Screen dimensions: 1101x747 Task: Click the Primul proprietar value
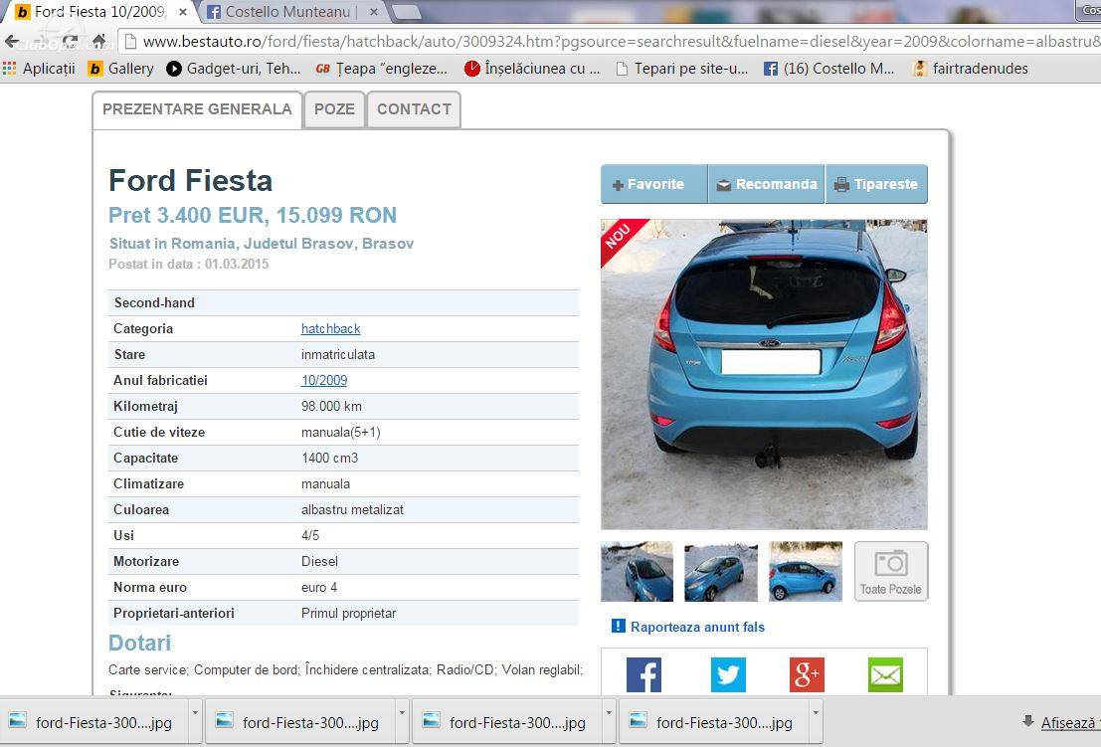coord(348,613)
